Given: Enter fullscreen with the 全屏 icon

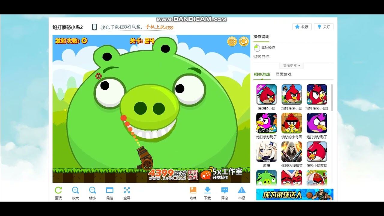Looking at the screenshot, I should (127, 190).
